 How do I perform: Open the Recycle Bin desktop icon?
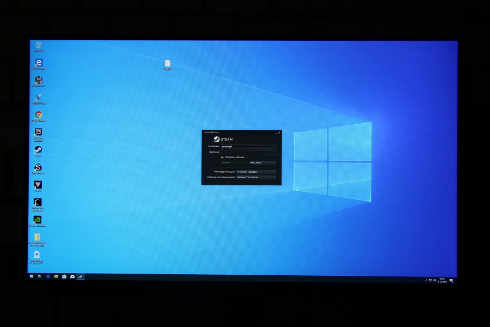point(39,45)
